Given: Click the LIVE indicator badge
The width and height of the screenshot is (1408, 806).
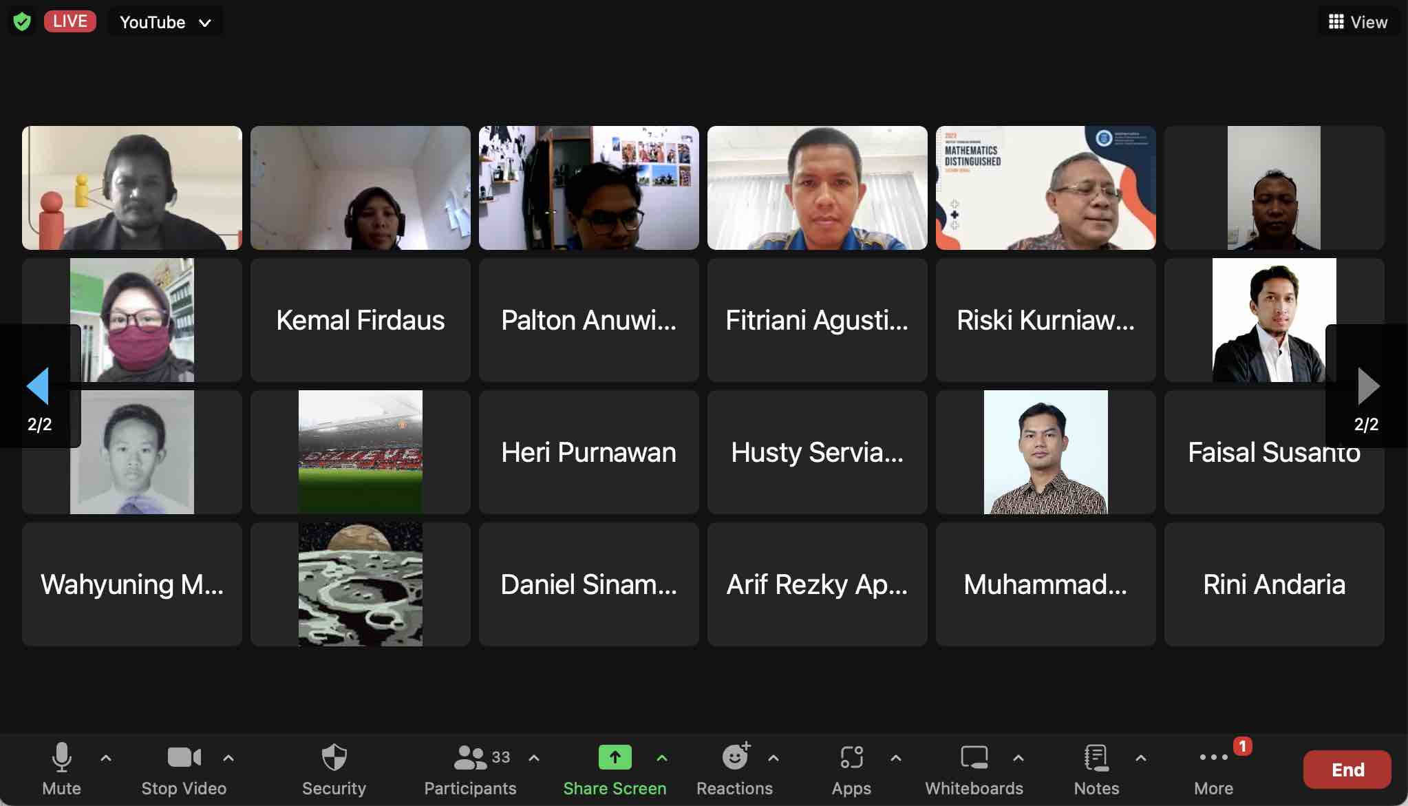Looking at the screenshot, I should (70, 21).
